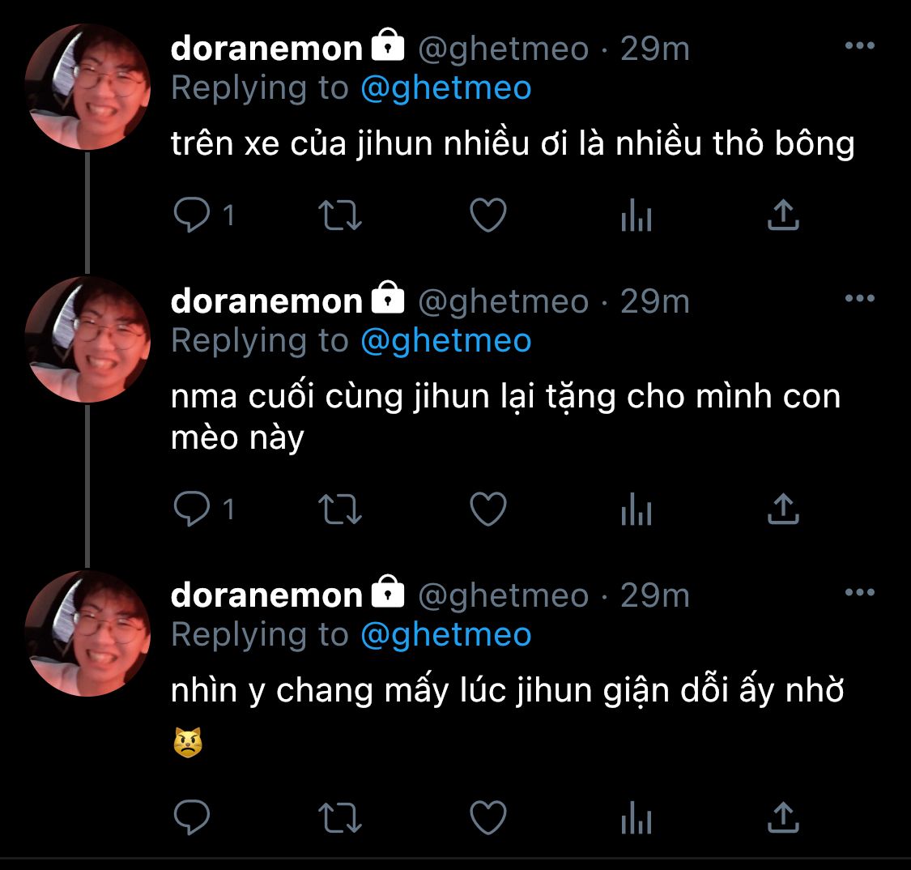Like the tweet about con mèo này
This screenshot has height=870, width=911.
point(488,509)
